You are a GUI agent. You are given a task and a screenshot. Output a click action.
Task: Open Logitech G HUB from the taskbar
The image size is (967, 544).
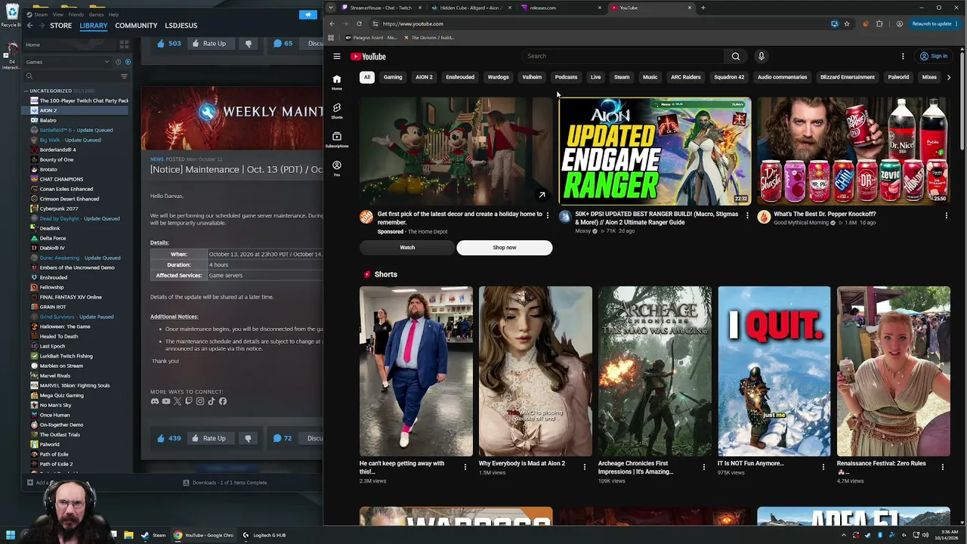(x=264, y=535)
